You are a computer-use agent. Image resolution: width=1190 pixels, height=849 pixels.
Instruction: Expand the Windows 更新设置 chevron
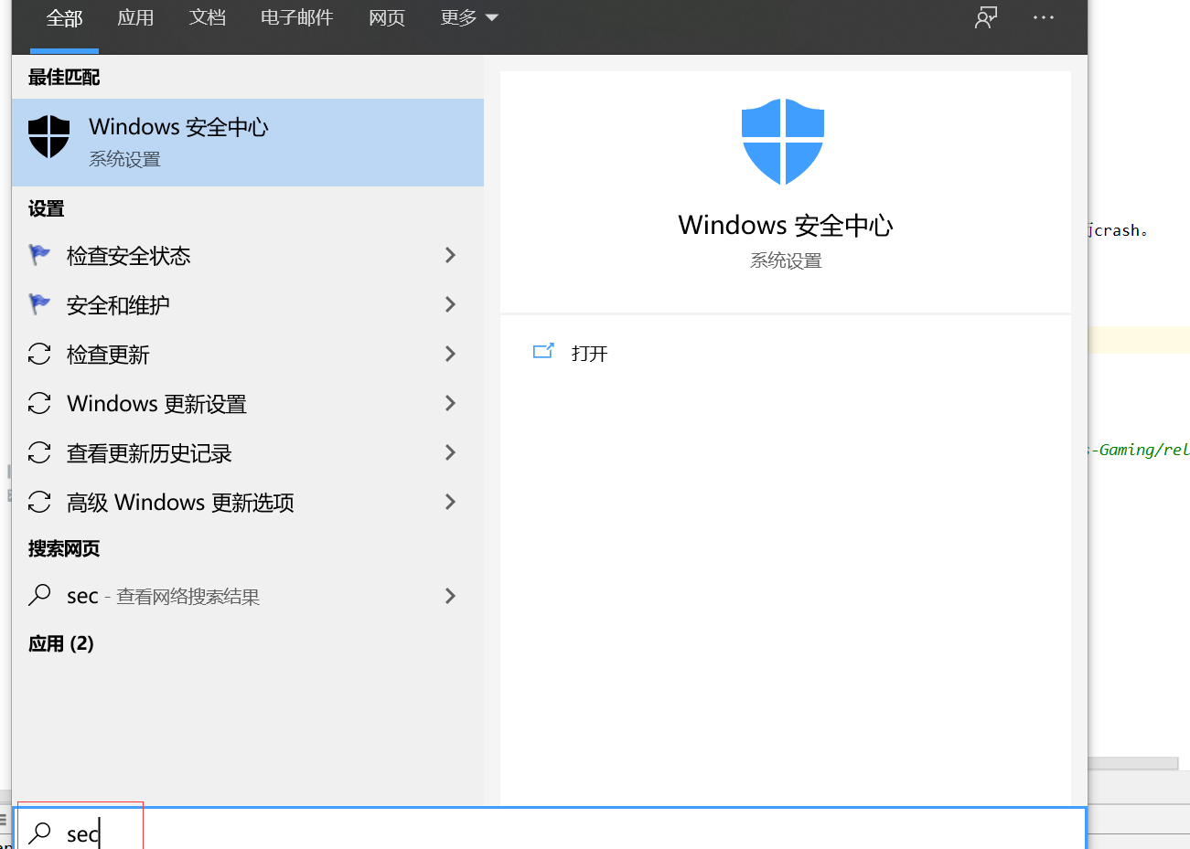pyautogui.click(x=450, y=403)
